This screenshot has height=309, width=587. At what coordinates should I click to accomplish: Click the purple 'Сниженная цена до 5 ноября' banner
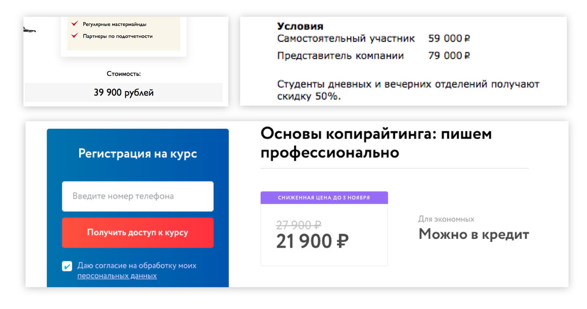(x=324, y=198)
